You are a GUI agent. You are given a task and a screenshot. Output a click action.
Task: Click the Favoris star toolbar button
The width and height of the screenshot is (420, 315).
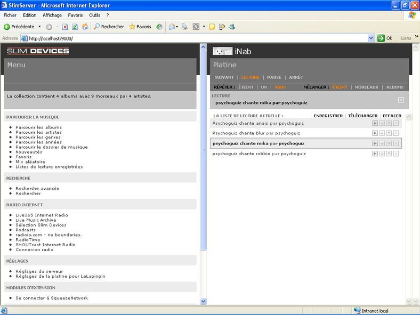(x=140, y=27)
